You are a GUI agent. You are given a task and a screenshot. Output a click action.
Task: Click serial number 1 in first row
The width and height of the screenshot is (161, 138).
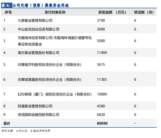pyautogui.click(x=4, y=20)
